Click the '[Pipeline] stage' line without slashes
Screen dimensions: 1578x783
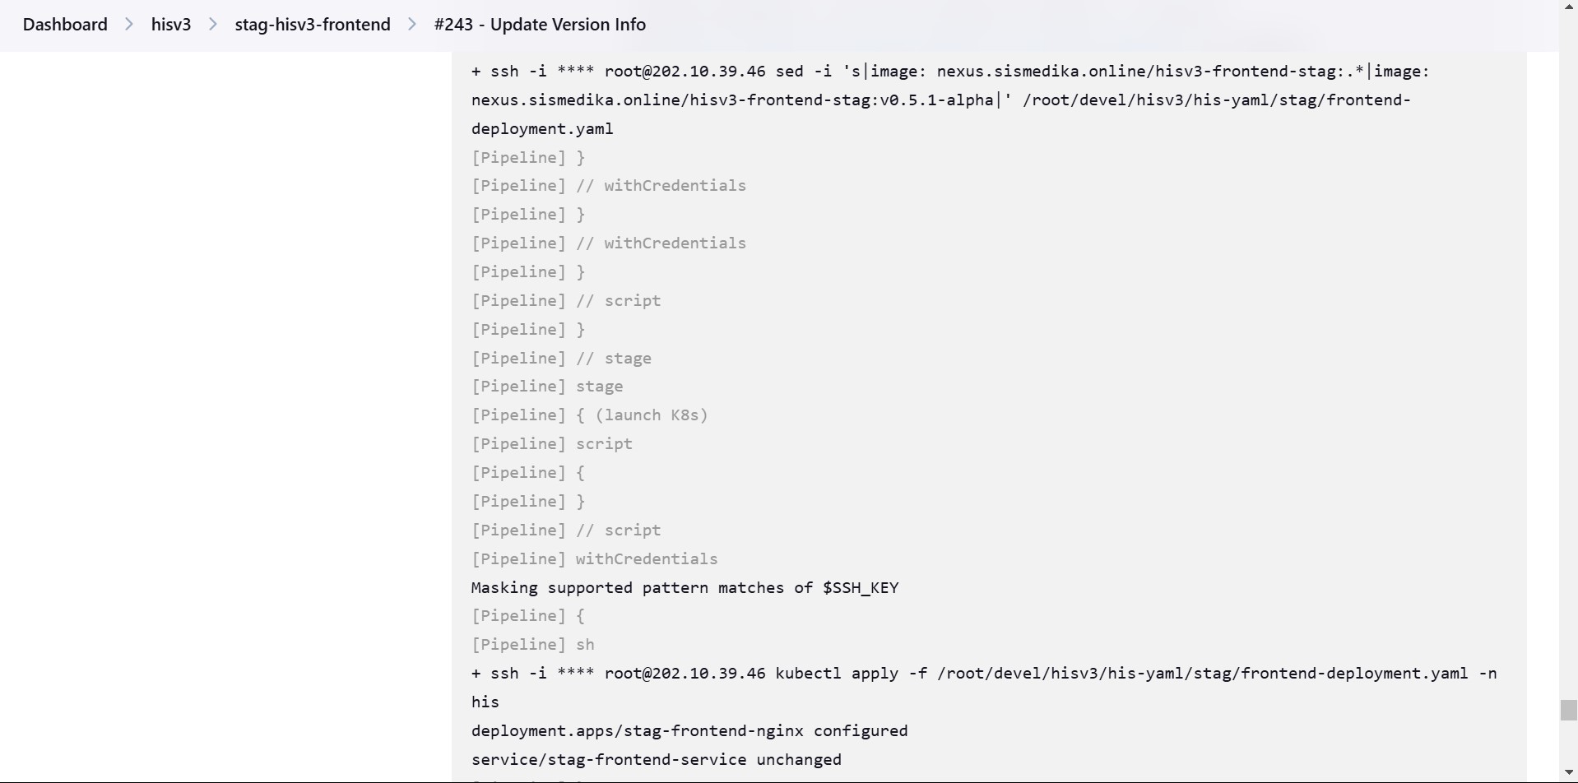coord(547,387)
